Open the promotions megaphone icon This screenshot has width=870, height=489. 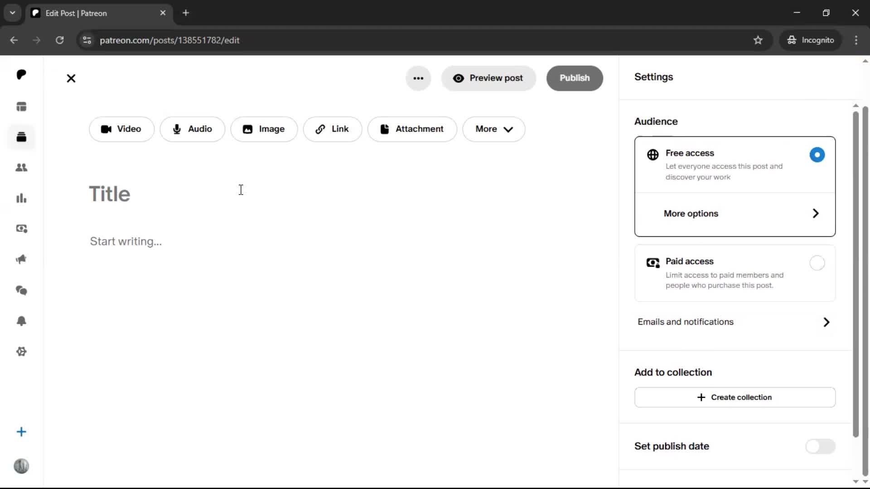[x=21, y=259]
